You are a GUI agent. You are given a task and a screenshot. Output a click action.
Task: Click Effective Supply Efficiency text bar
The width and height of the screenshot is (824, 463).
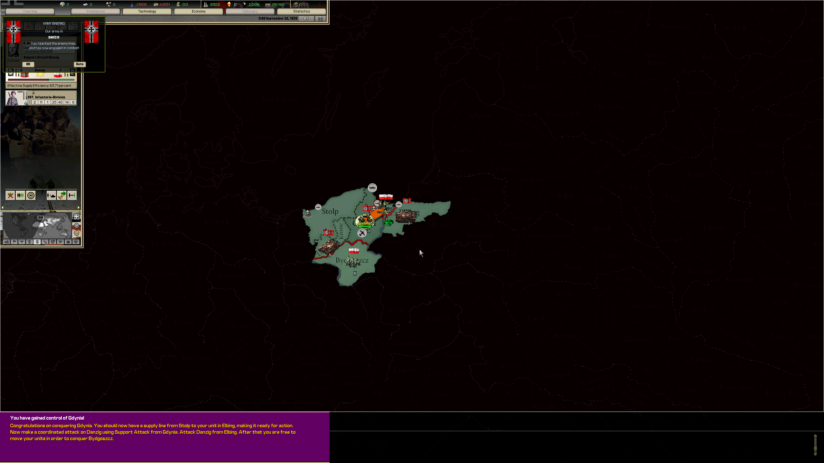[x=41, y=86]
